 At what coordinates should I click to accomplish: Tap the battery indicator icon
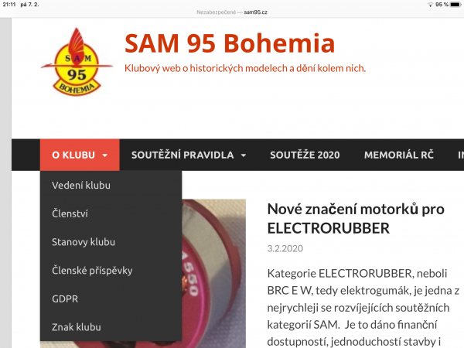(455, 5)
